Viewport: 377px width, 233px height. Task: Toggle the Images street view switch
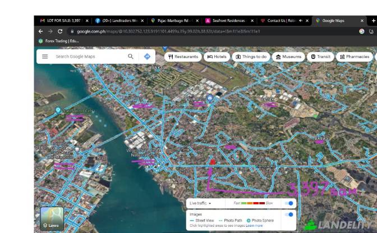coord(289,214)
